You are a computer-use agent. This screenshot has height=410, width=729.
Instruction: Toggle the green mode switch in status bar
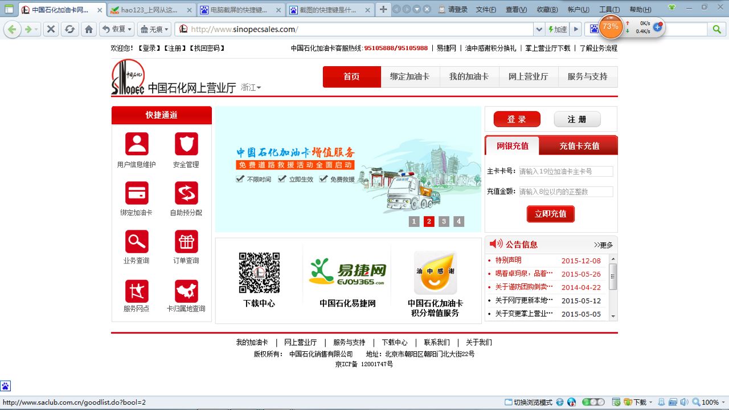pos(593,402)
